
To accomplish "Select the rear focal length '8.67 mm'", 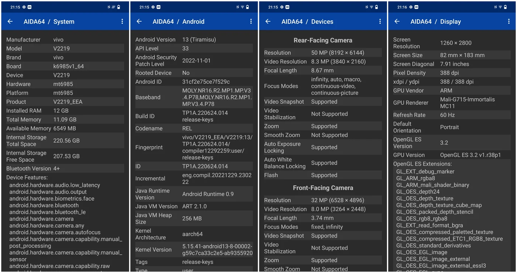I will (x=322, y=70).
